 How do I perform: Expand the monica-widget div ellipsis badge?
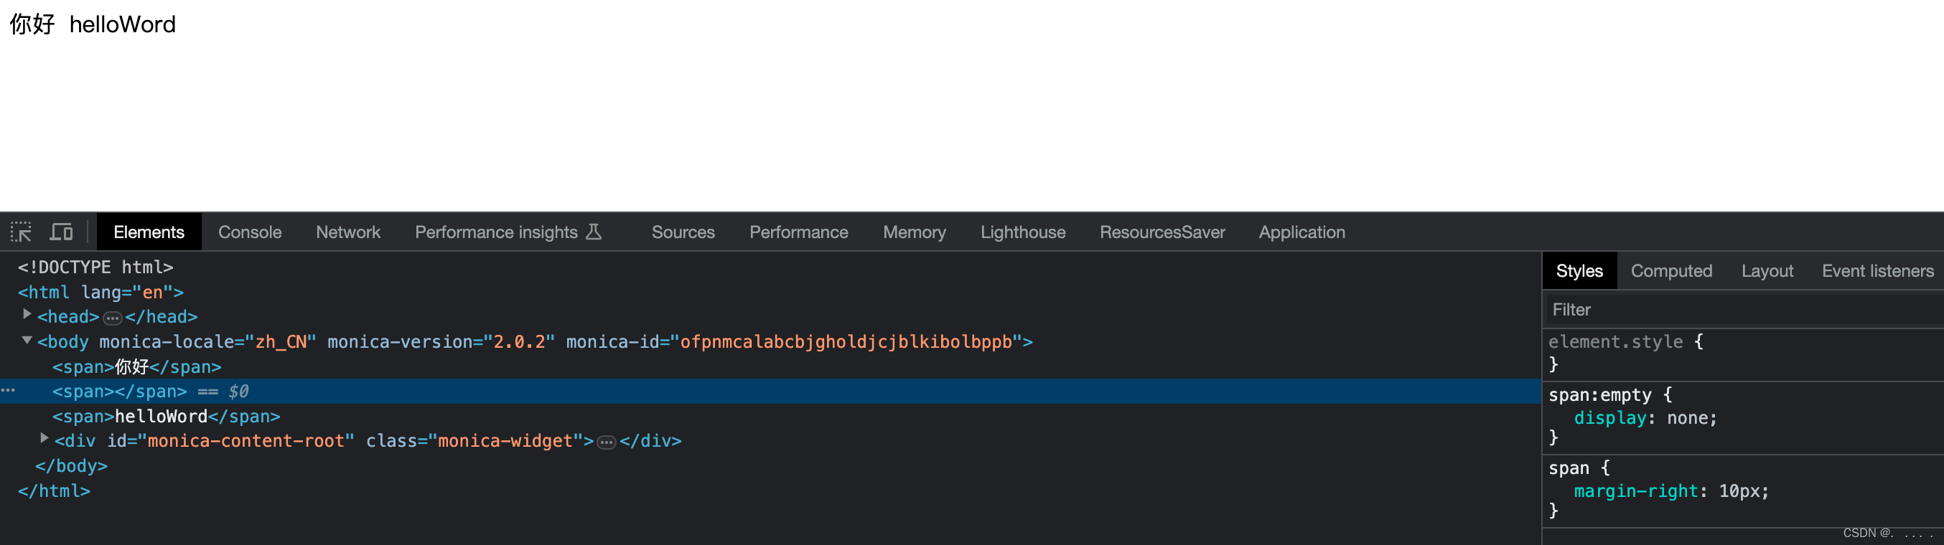[x=607, y=442]
